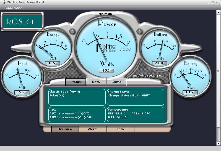
Task: Open the Config tab
Action: pyautogui.click(x=116, y=82)
